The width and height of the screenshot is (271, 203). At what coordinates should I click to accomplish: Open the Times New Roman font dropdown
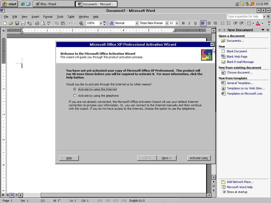167,23
